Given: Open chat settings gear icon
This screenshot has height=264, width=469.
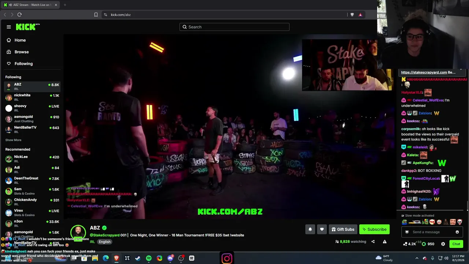Looking at the screenshot, I should point(443,244).
